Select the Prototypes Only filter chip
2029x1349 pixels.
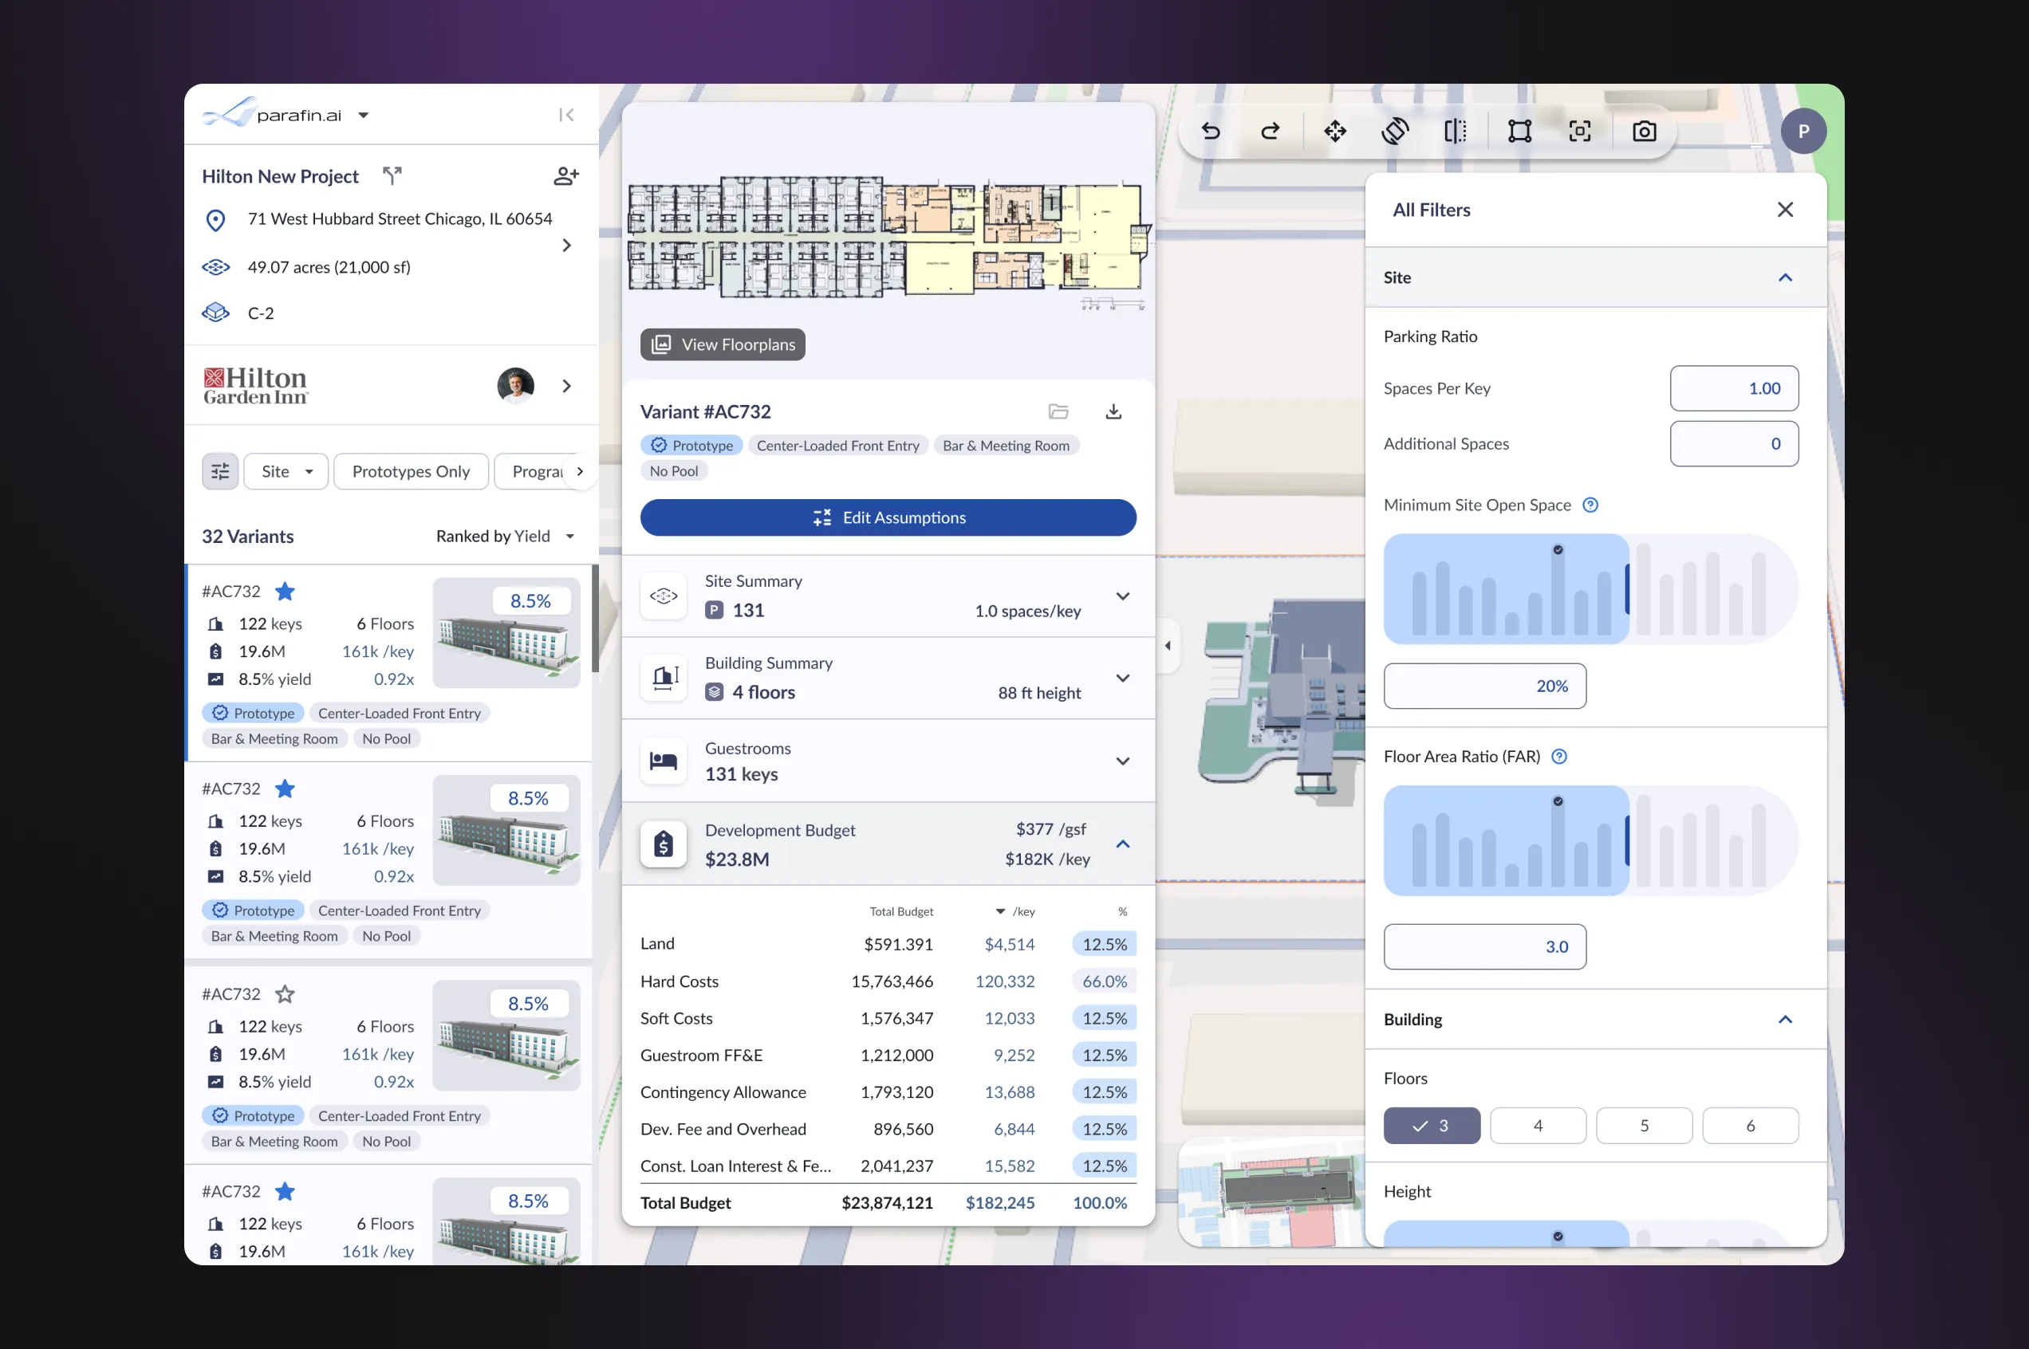[x=411, y=470]
